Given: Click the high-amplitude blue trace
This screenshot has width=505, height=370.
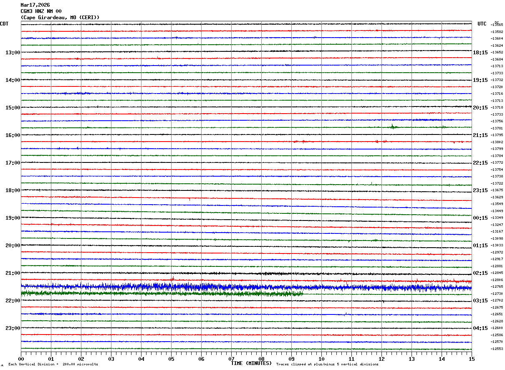Looking at the screenshot, I should pyautogui.click(x=246, y=287).
